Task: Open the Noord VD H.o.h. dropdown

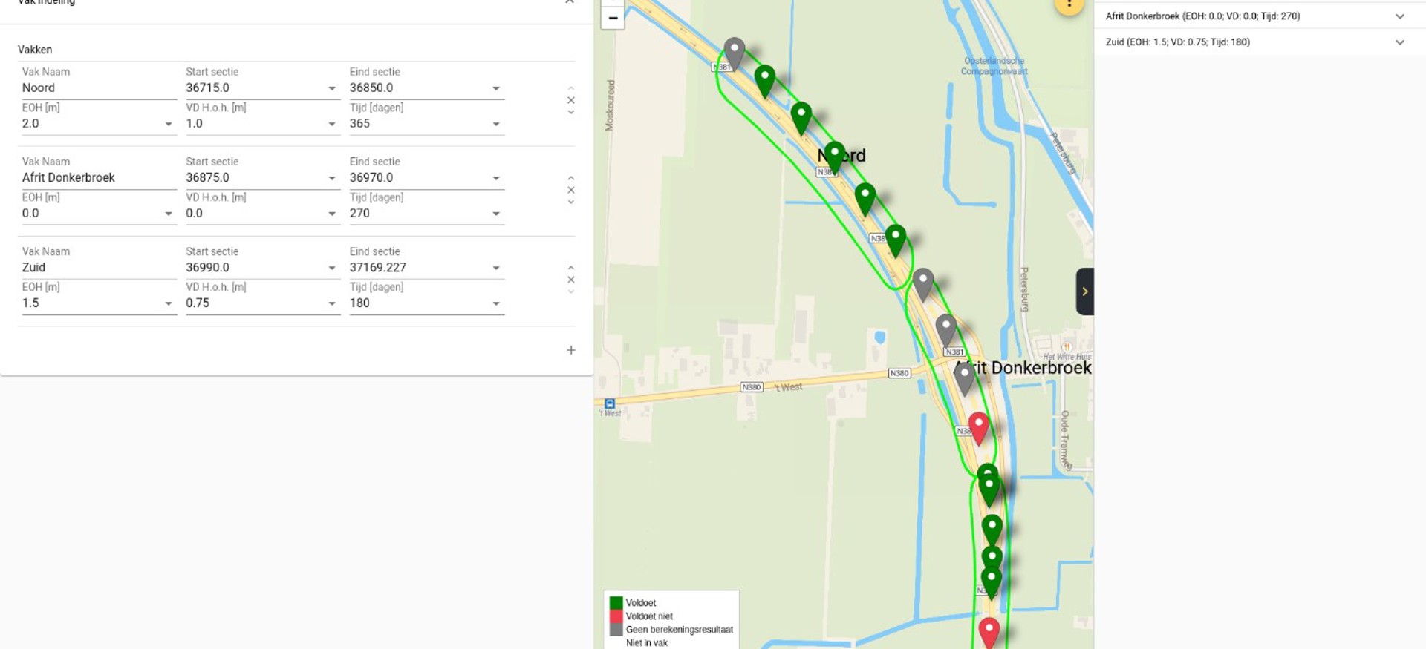Action: coord(332,124)
